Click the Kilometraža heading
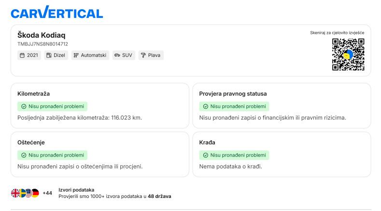This screenshot has height=211, width=381. pyautogui.click(x=33, y=94)
